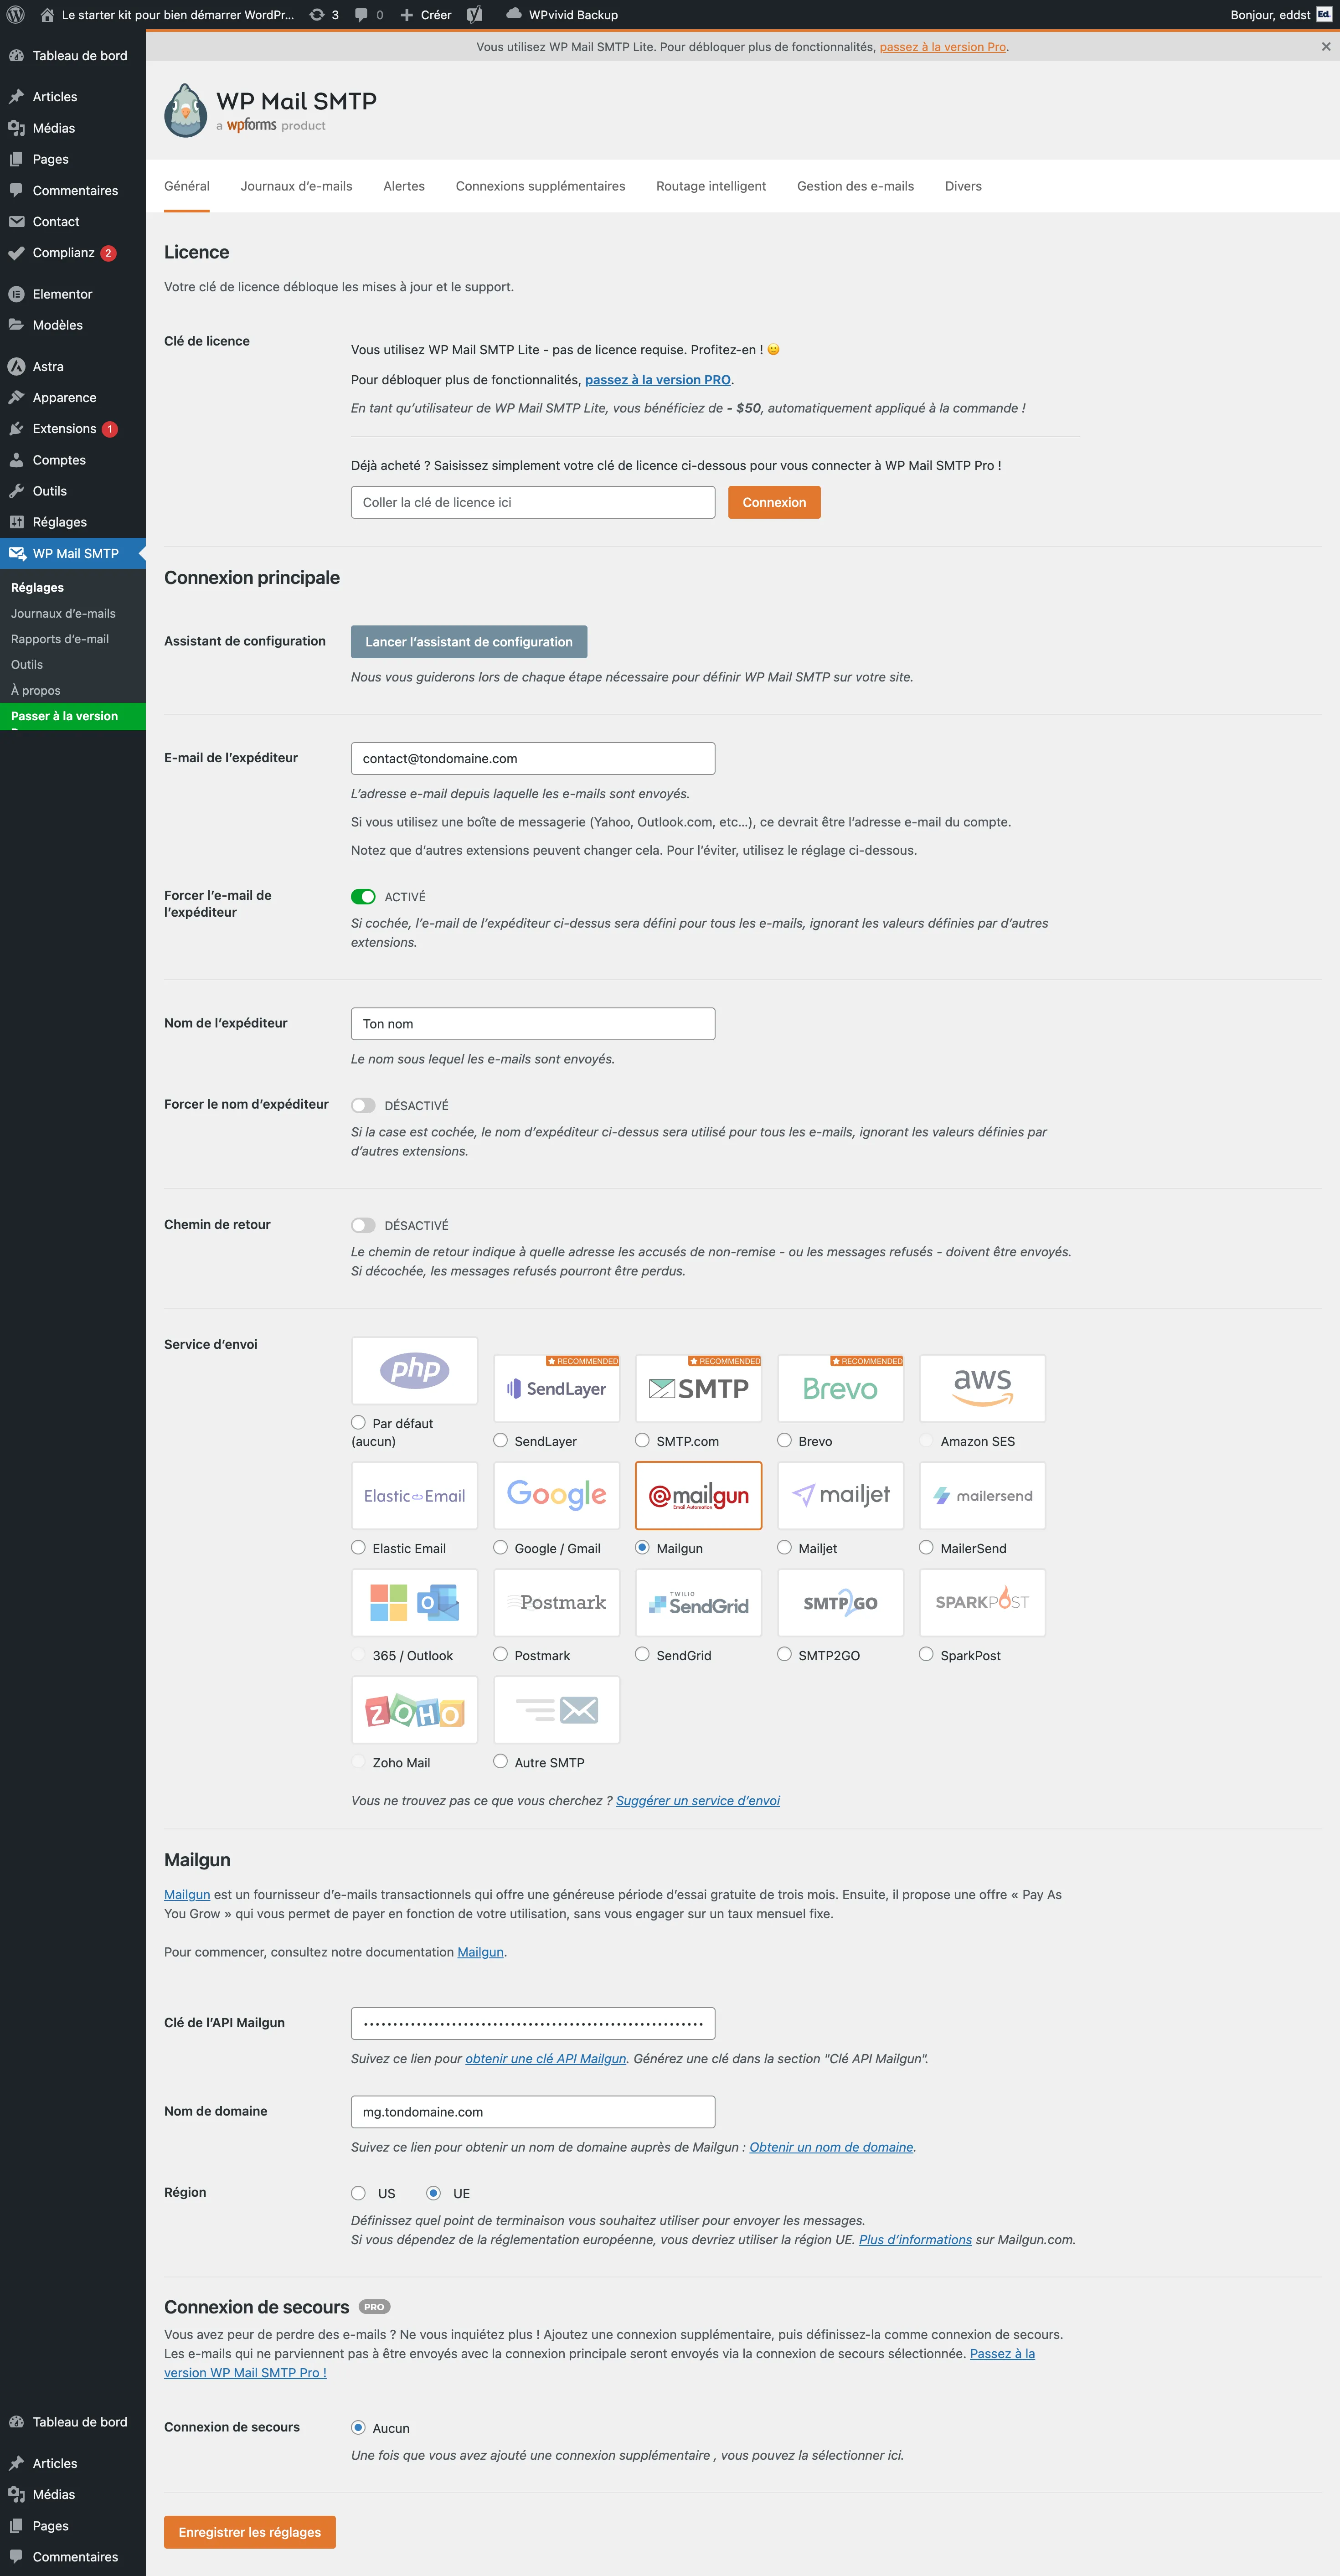Click the AWS Amazon SES logo
The image size is (1340, 2576).
click(983, 1388)
